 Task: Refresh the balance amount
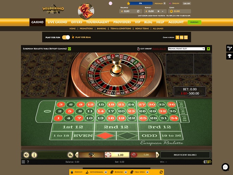(138, 11)
